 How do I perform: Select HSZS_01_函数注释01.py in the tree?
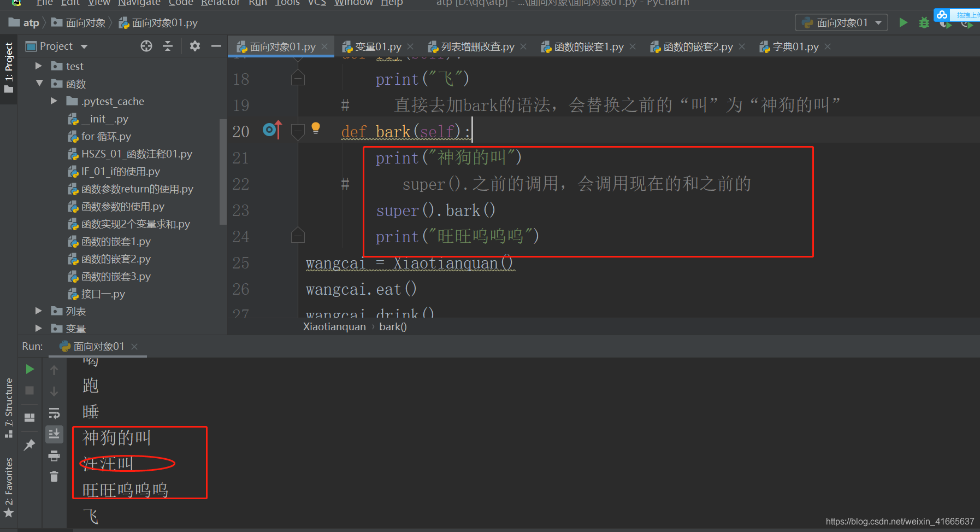pyautogui.click(x=130, y=154)
